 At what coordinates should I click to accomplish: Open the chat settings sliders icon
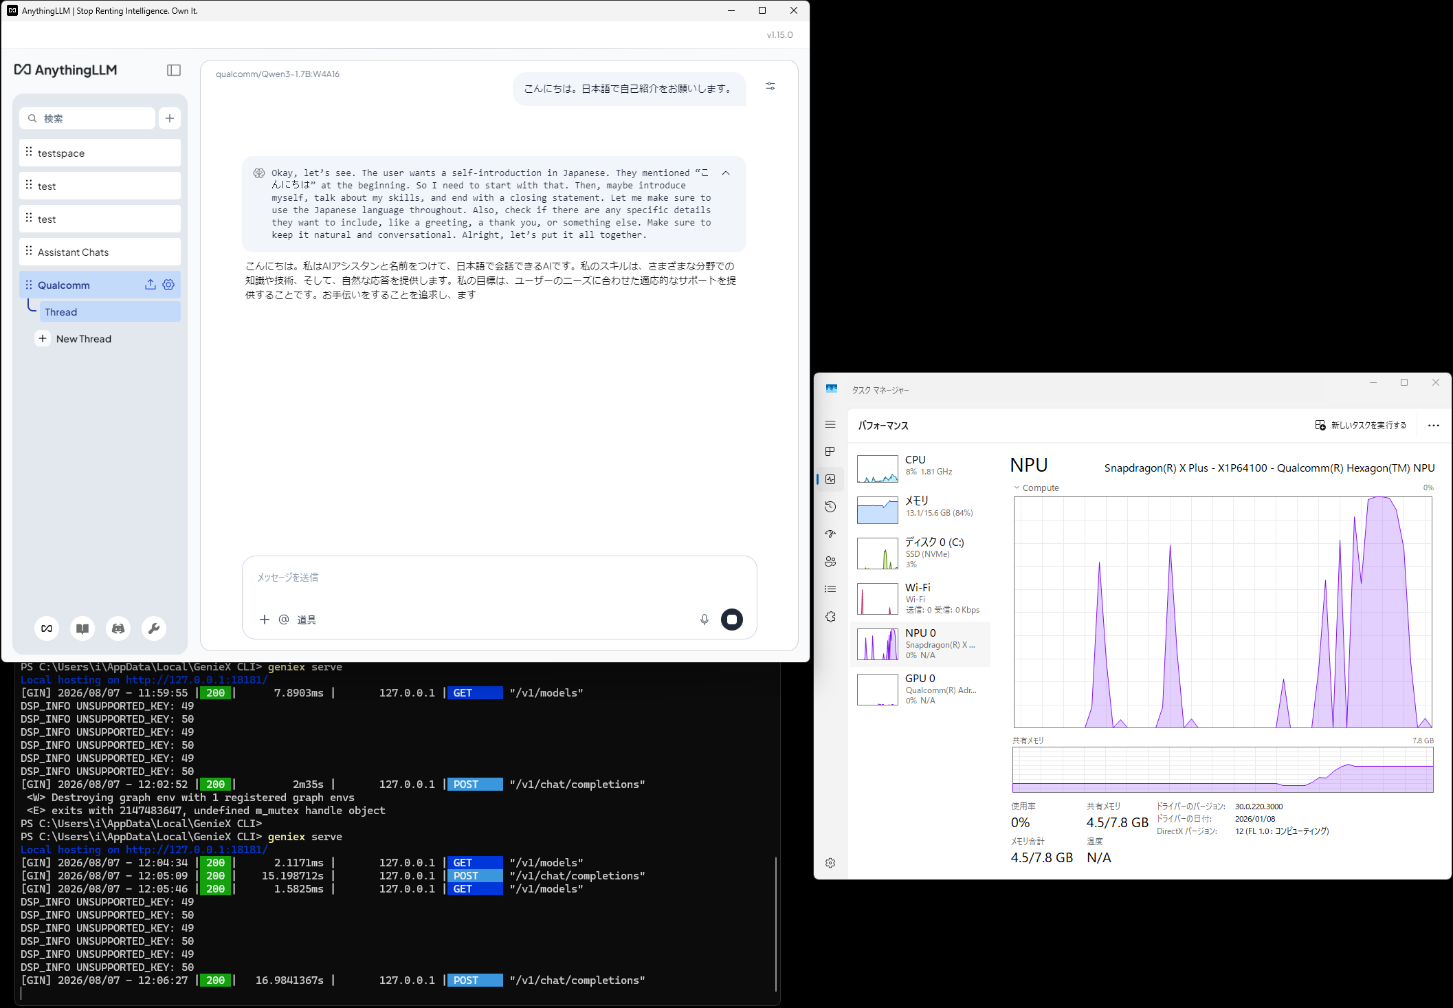(x=770, y=86)
